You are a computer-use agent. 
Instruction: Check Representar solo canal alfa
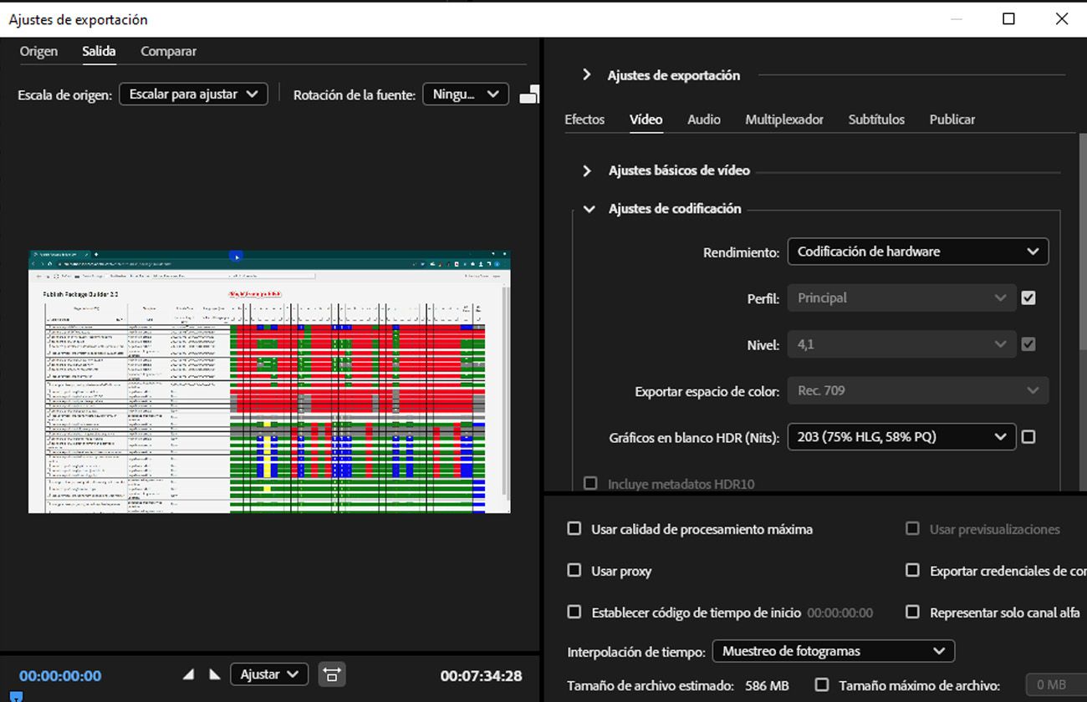point(912,612)
